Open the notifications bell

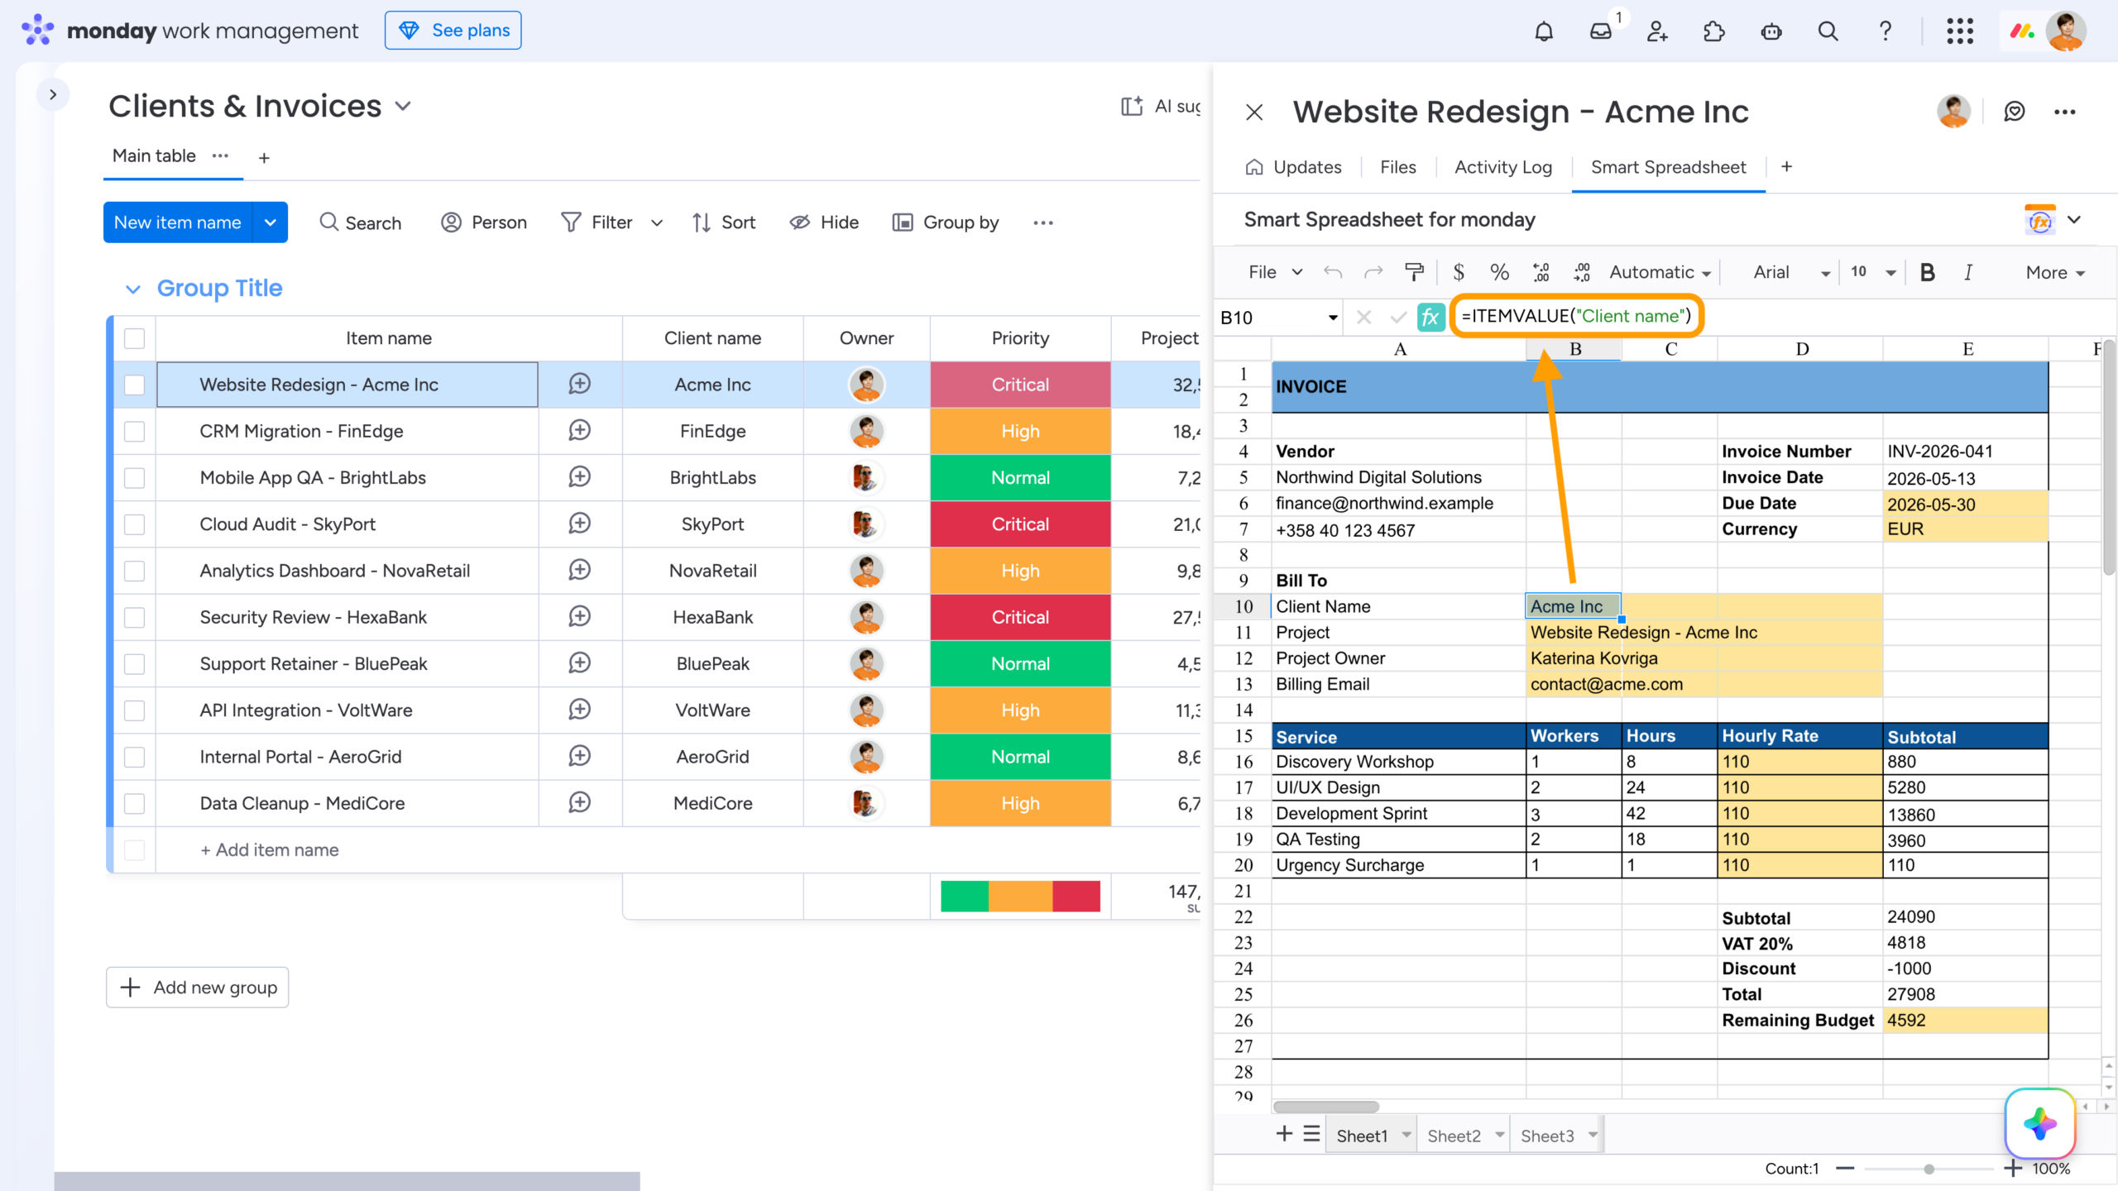[x=1544, y=31]
